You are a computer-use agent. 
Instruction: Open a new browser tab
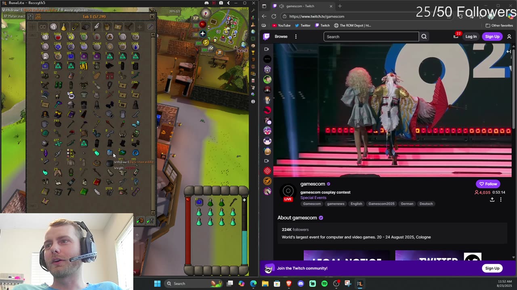coord(340,6)
